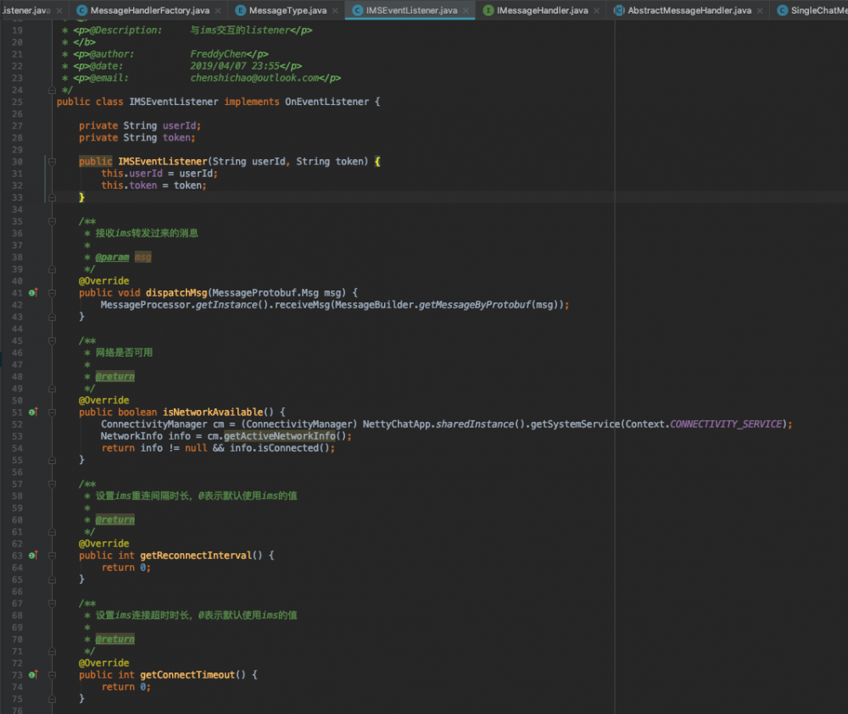Screen dimensions: 848x714
Task: Open the SingleChatMe... tab
Action: [x=817, y=10]
